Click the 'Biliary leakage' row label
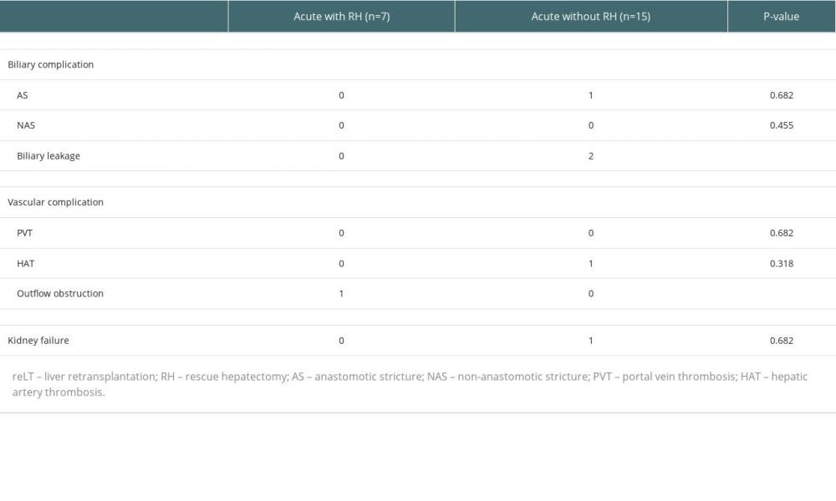The height and width of the screenshot is (501, 836). (x=48, y=155)
